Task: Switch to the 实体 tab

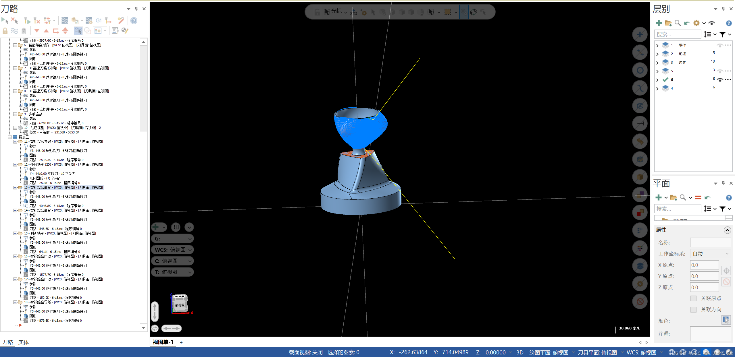Action: coord(23,342)
